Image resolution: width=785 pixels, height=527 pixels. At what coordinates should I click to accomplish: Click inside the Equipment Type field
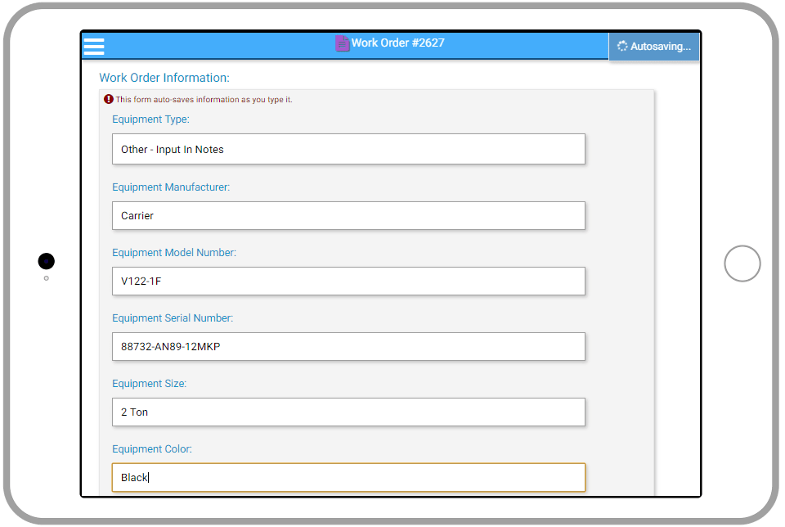[x=348, y=149]
